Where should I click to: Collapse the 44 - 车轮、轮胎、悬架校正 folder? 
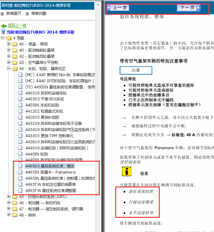coord(9,68)
